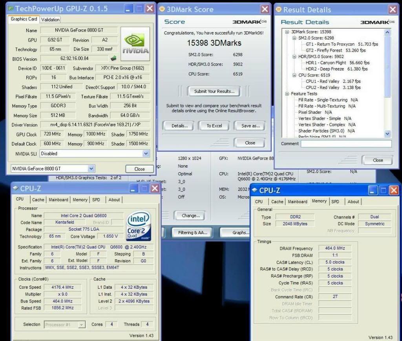The image size is (402, 341).
Task: Switch to the Validation tab in GPU-Z
Action: pyautogui.click(x=50, y=20)
